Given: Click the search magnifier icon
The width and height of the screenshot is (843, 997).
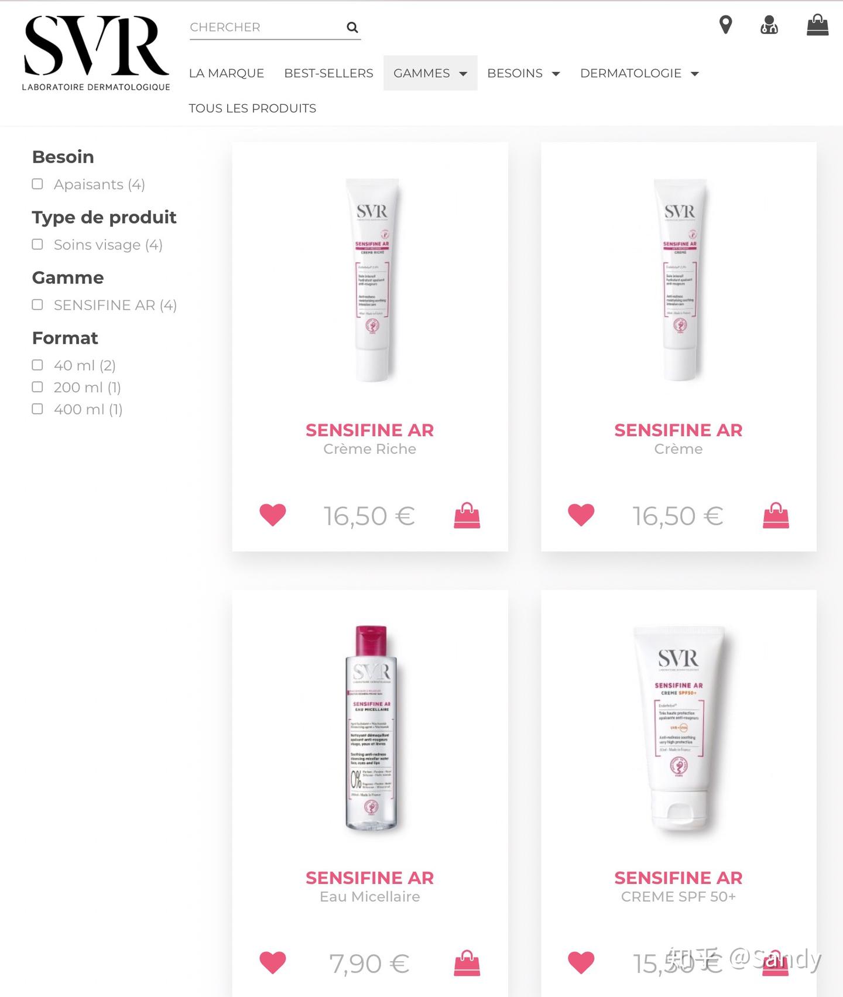Looking at the screenshot, I should point(352,27).
